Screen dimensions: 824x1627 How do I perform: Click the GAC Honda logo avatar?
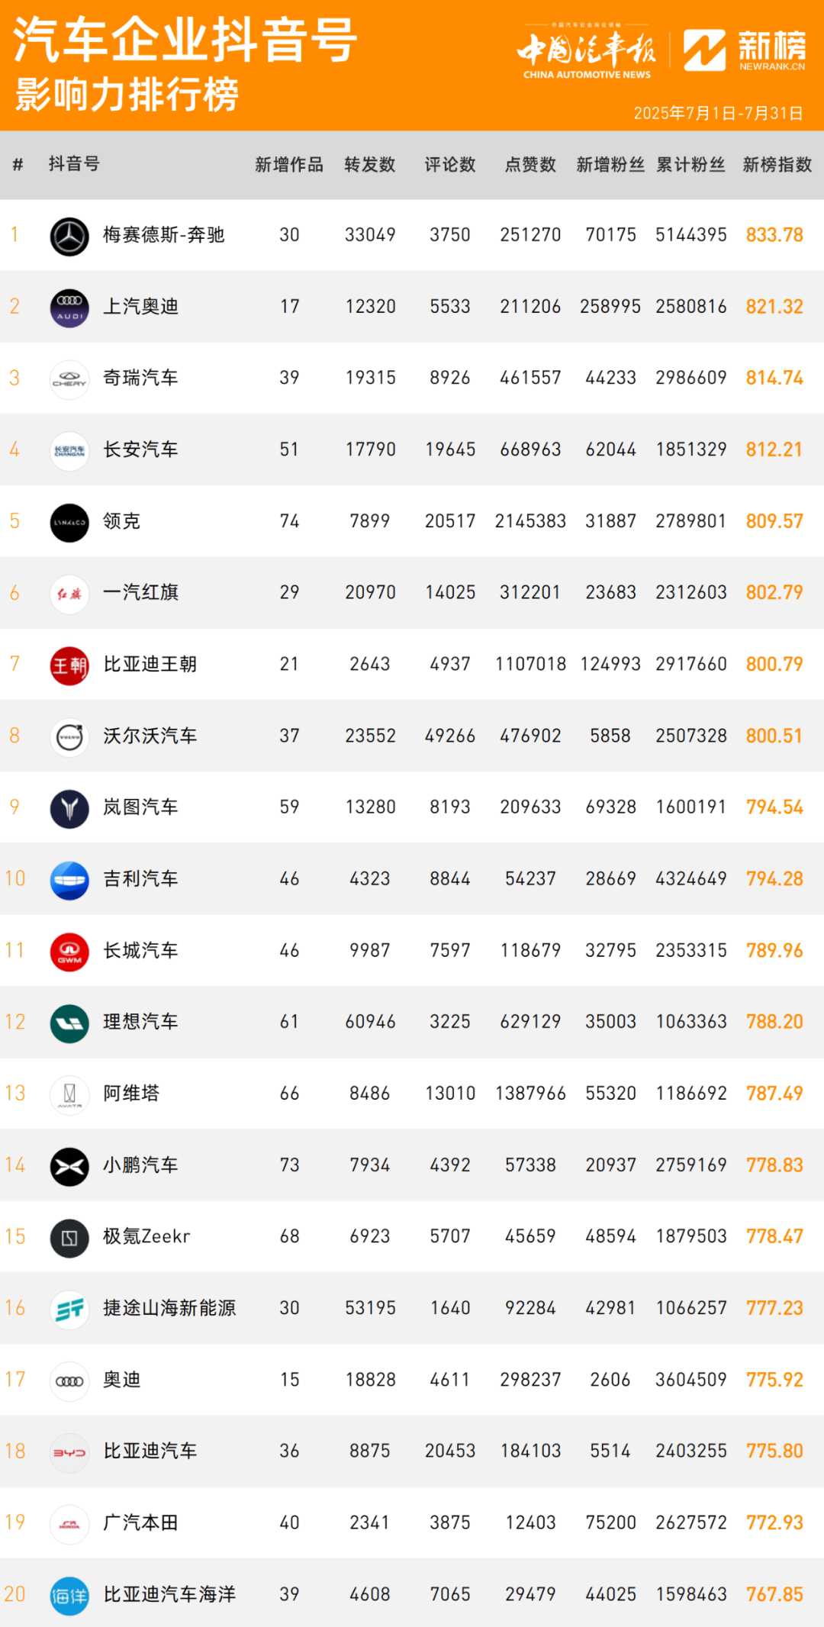pyautogui.click(x=69, y=1525)
